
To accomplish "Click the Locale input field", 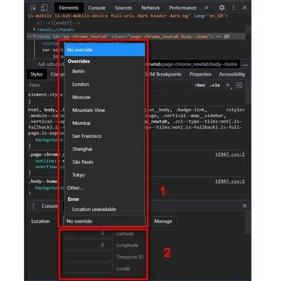I will pyautogui.click(x=89, y=268).
